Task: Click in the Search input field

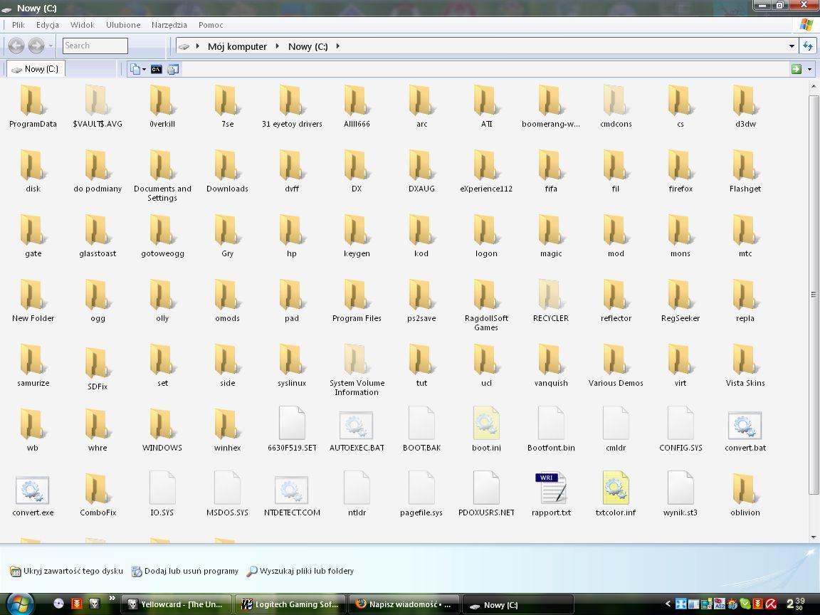Action: coord(95,46)
